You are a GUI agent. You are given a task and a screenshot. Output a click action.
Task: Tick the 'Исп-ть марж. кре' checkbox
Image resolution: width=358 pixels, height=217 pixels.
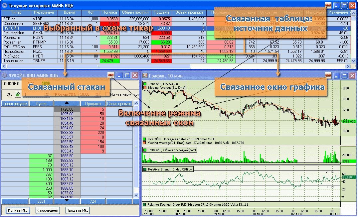[x=107, y=94]
